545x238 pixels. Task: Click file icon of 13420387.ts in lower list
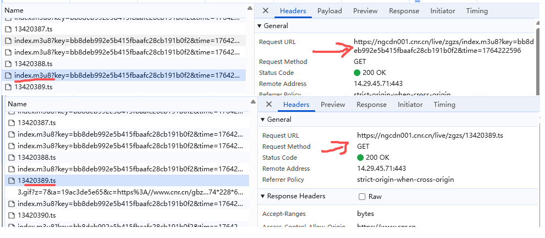click(x=11, y=123)
